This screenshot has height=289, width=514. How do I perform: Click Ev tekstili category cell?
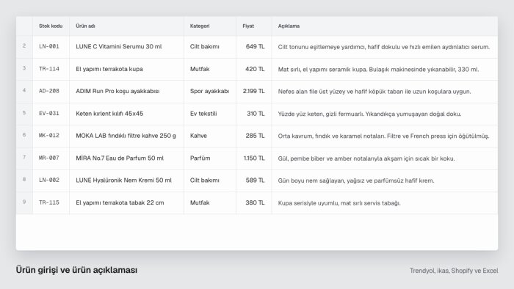click(x=210, y=114)
